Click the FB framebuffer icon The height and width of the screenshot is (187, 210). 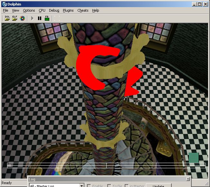coord(47,18)
